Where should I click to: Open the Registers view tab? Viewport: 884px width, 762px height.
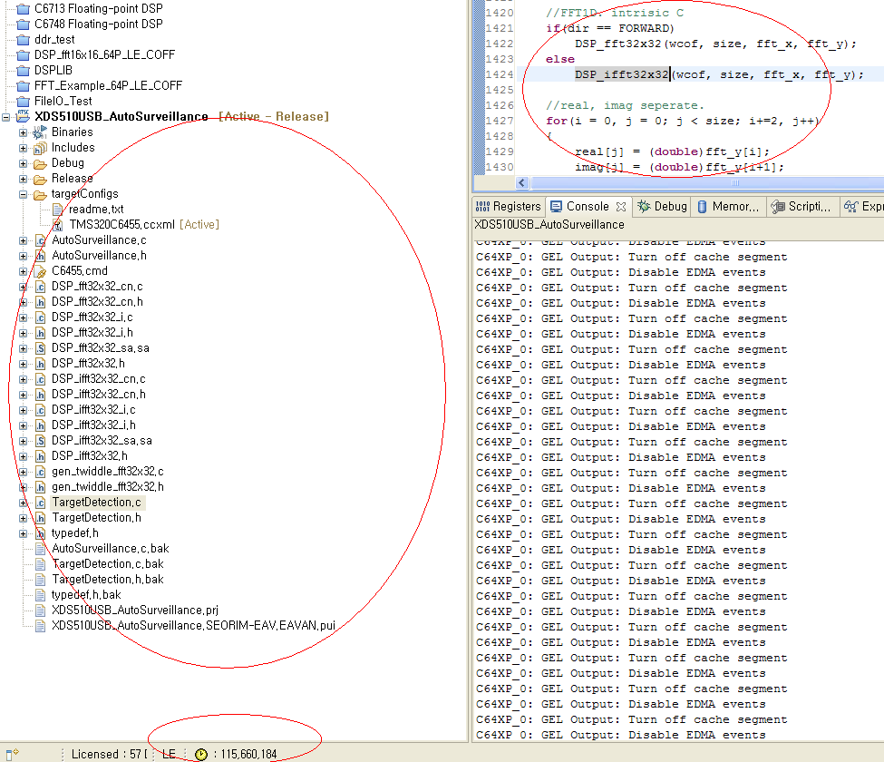tap(508, 207)
